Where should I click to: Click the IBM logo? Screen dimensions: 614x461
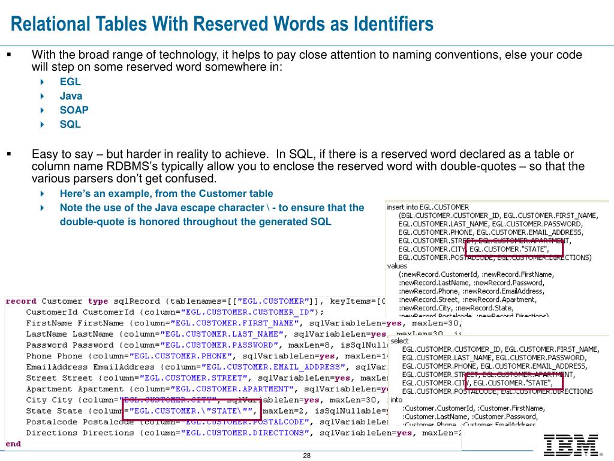tap(571, 445)
